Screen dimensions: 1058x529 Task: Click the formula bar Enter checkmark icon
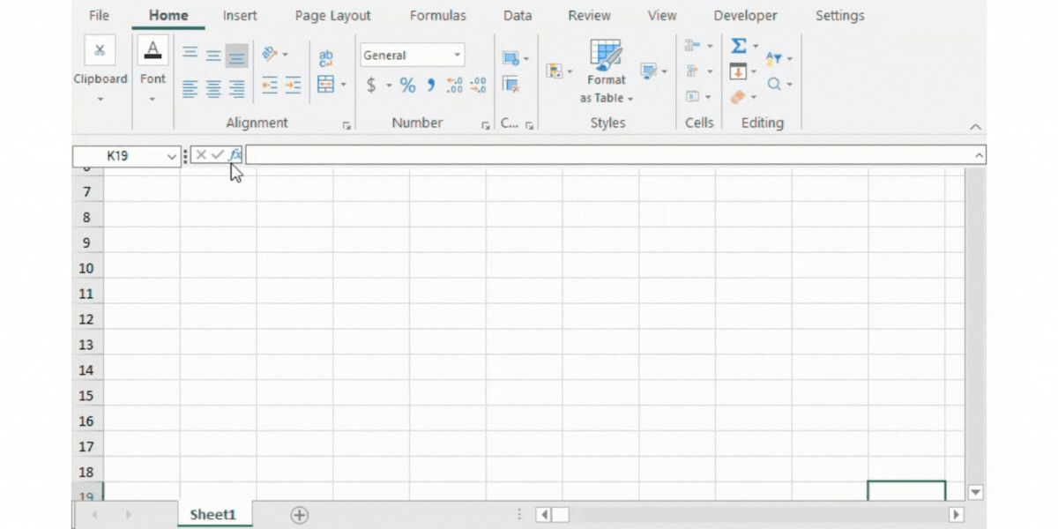pyautogui.click(x=217, y=155)
